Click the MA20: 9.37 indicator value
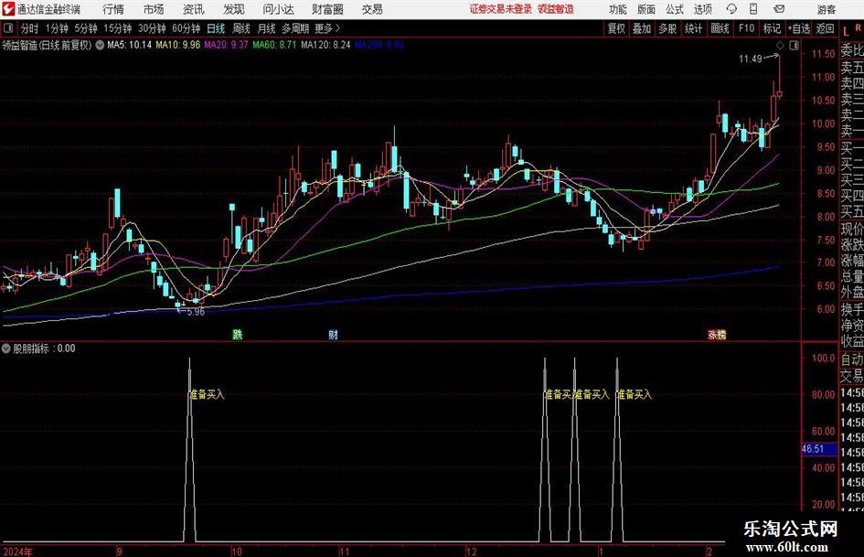This screenshot has height=557, width=864. [x=227, y=45]
